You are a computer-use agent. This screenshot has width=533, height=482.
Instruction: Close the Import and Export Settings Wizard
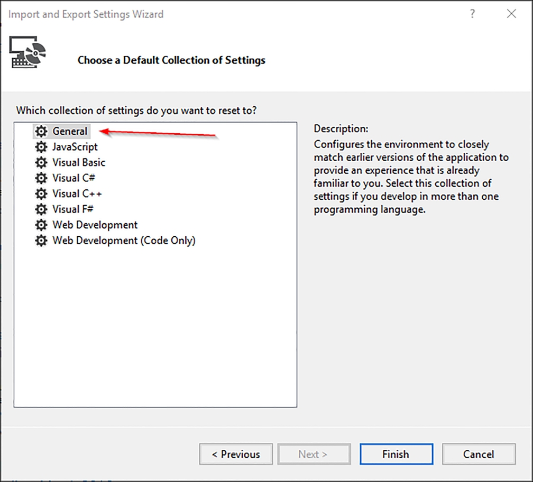[x=511, y=14]
